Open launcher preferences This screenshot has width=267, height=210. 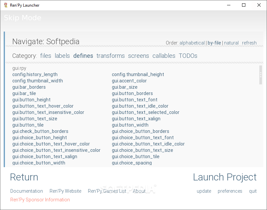tap(230, 191)
